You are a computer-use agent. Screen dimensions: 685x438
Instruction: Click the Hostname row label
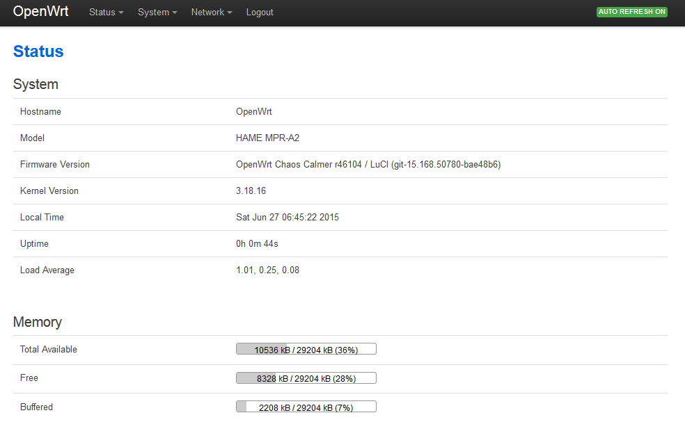(40, 112)
